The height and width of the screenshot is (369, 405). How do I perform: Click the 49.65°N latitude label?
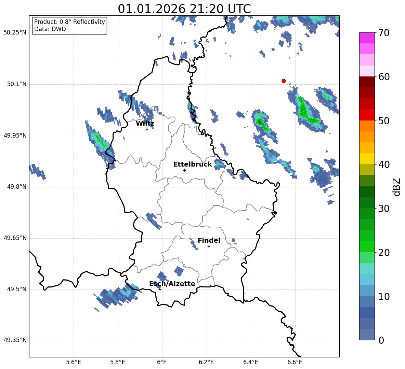15,238
